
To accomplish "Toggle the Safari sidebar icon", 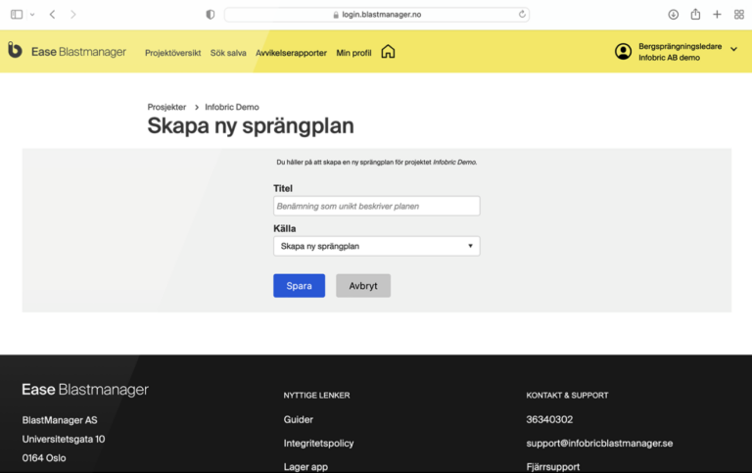I will (17, 15).
